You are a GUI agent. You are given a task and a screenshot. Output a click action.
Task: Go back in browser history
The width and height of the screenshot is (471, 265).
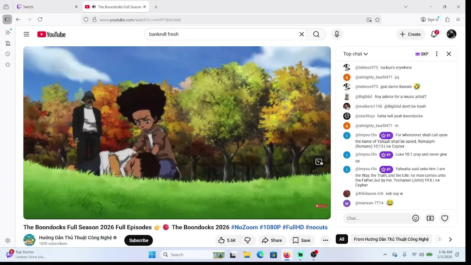tap(18, 20)
